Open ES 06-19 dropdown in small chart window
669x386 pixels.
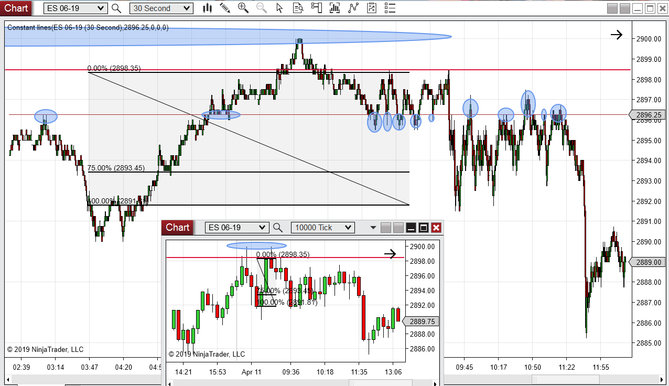click(x=237, y=228)
